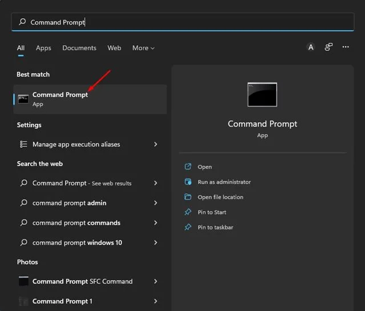Open the More dropdown filter

point(143,48)
